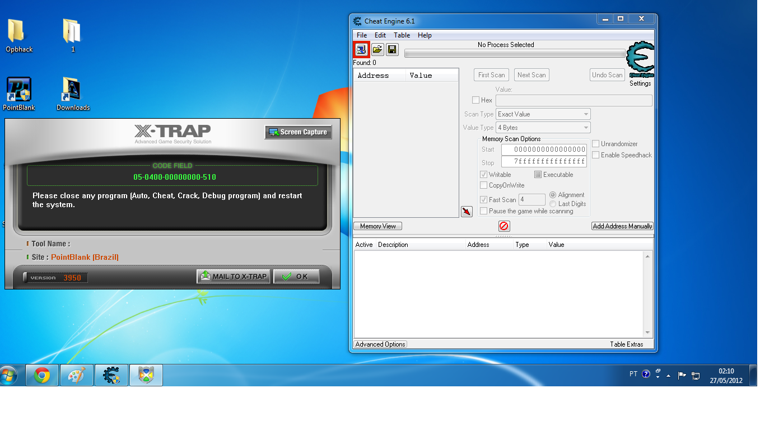Click the Start address field
The image size is (774, 430).
pos(544,149)
